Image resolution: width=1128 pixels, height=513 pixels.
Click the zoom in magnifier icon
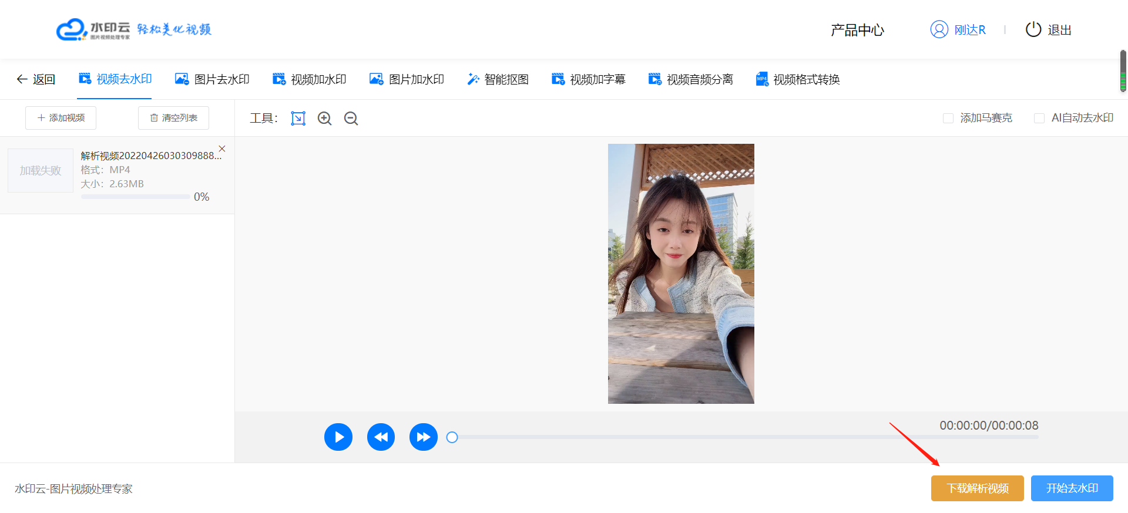pyautogui.click(x=324, y=119)
